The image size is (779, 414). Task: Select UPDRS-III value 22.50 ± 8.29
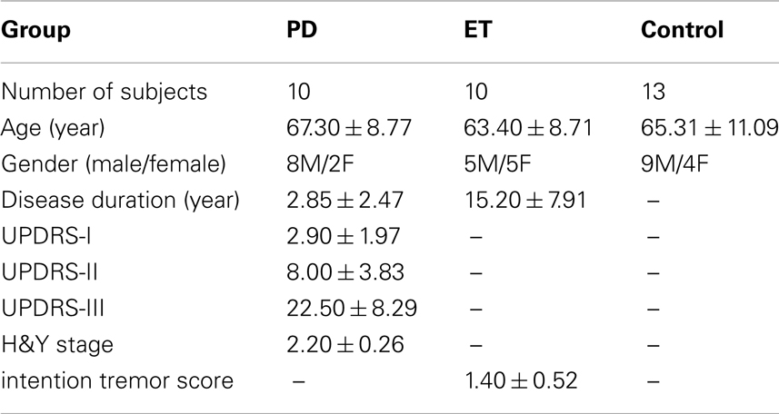click(x=352, y=309)
